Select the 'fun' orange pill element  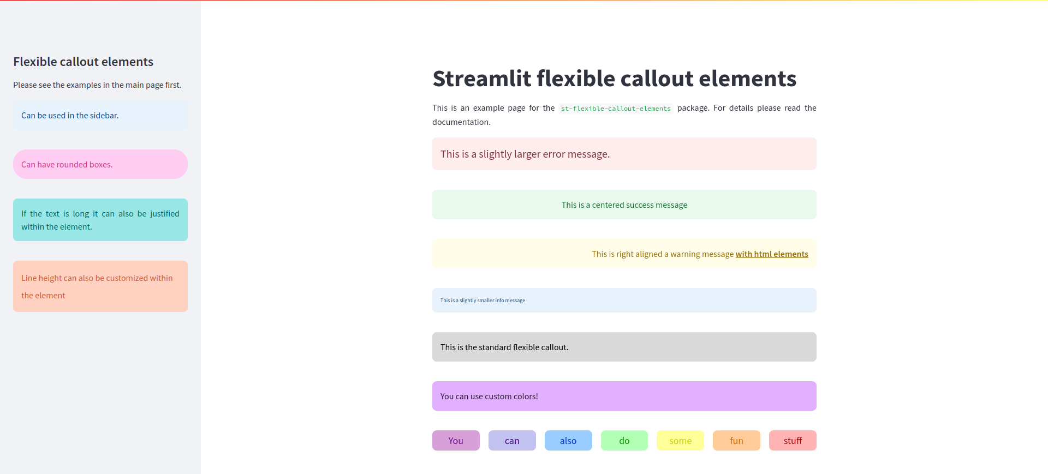coord(736,440)
